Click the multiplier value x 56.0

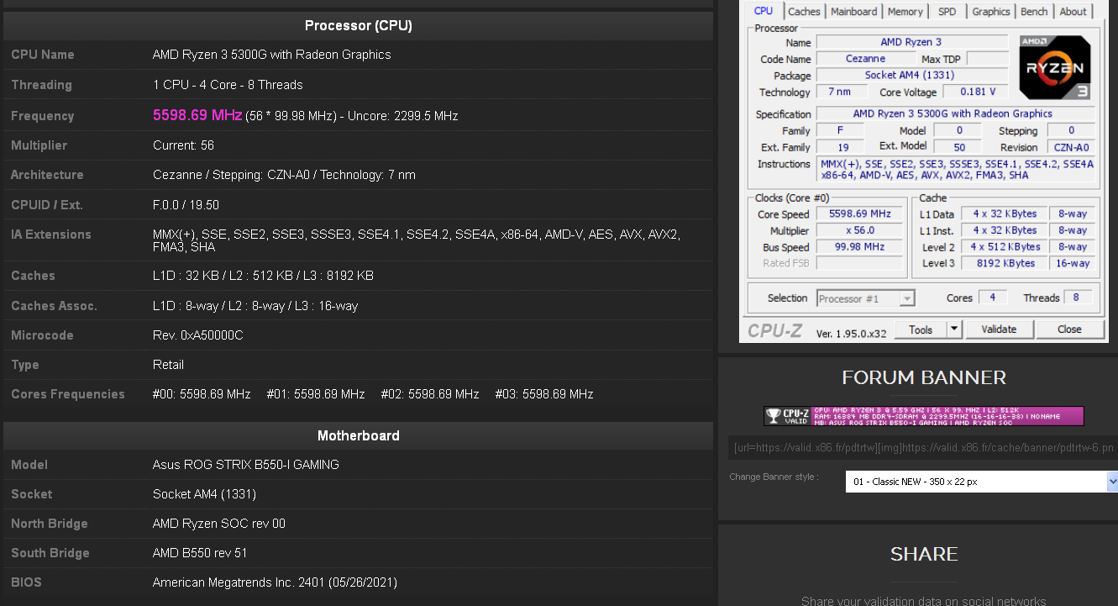point(859,230)
